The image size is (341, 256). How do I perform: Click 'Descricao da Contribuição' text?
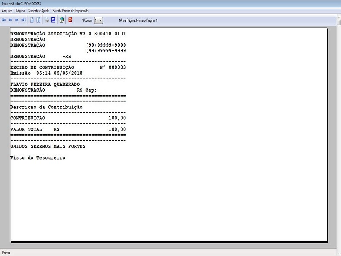46,107
